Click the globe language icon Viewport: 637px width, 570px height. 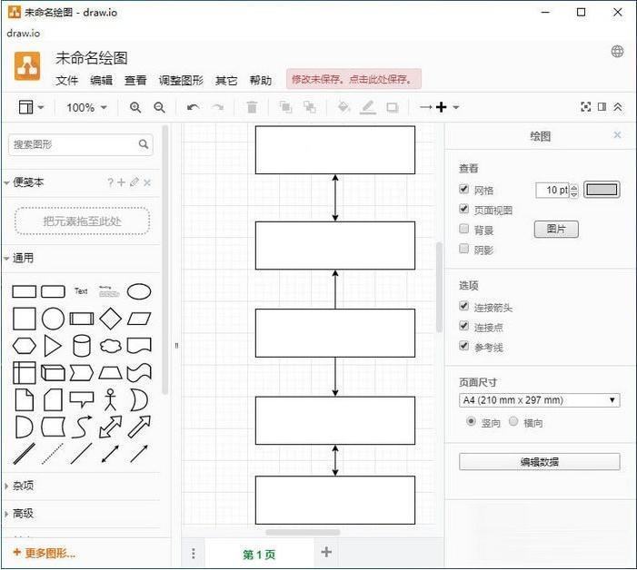[x=618, y=52]
